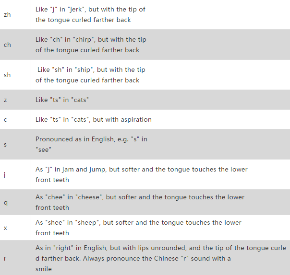
Task: Click the "sh" initial label
Action: point(7,75)
